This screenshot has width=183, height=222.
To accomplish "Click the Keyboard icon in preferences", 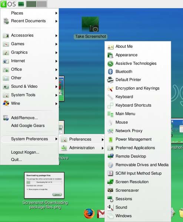I will pos(110,97).
